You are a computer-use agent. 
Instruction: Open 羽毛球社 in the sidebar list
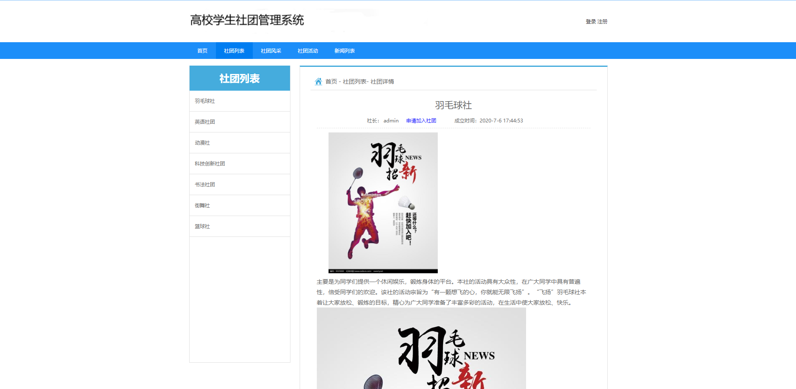240,101
